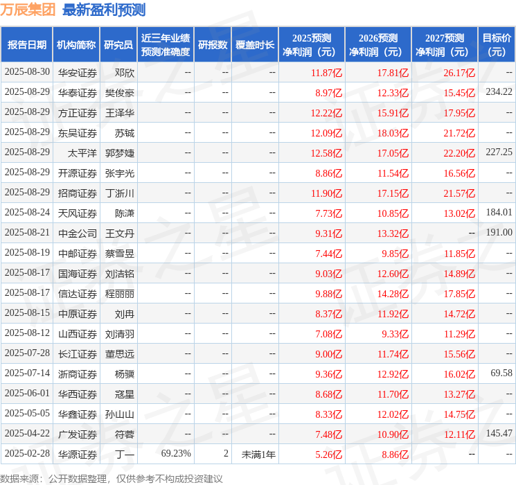
Task: Click the 华鑫证券 institution cell
Action: 78,414
